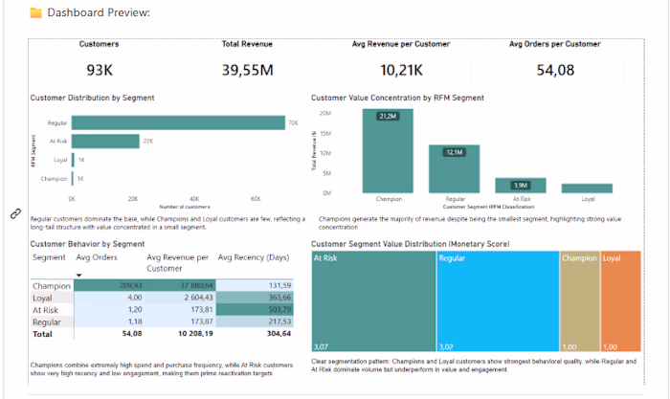Screen dimensions: 670x399
Task: Click the Total row label in table
Action: (42, 334)
